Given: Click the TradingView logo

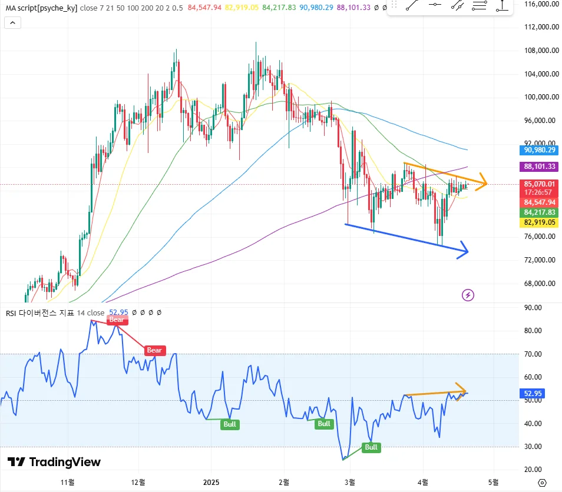Looking at the screenshot, I should click(54, 462).
